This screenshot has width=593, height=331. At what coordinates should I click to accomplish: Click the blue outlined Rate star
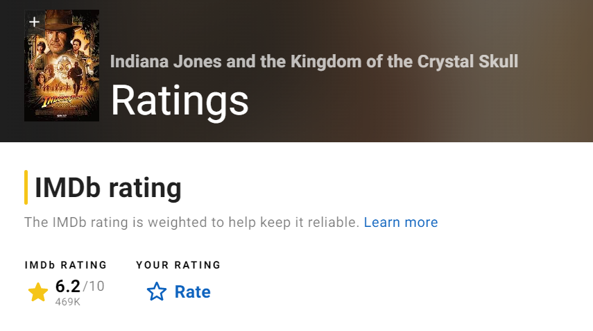click(x=157, y=292)
